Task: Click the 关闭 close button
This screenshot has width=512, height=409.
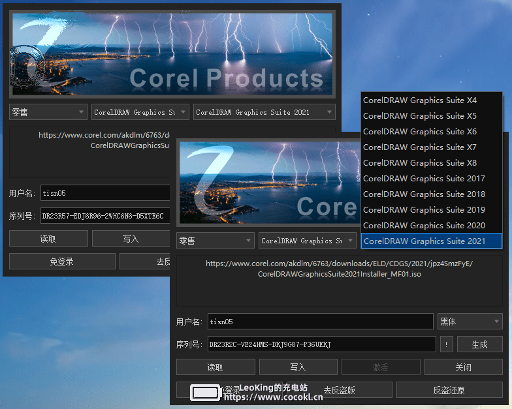Action: click(x=464, y=367)
